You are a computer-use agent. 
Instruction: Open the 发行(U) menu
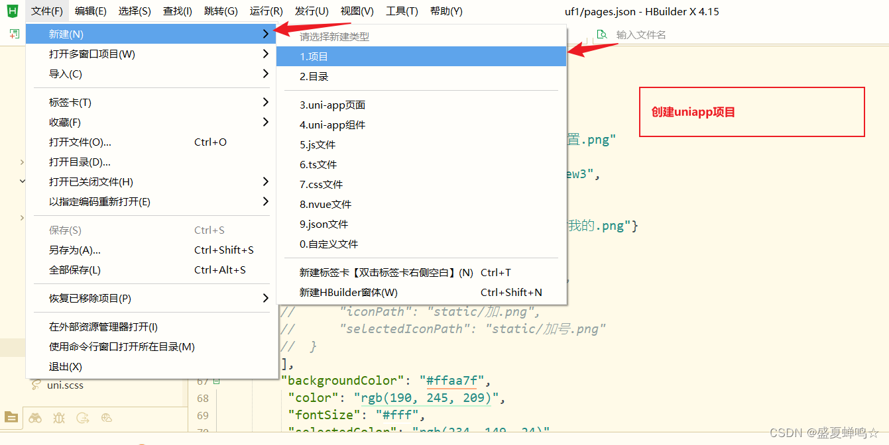[312, 11]
